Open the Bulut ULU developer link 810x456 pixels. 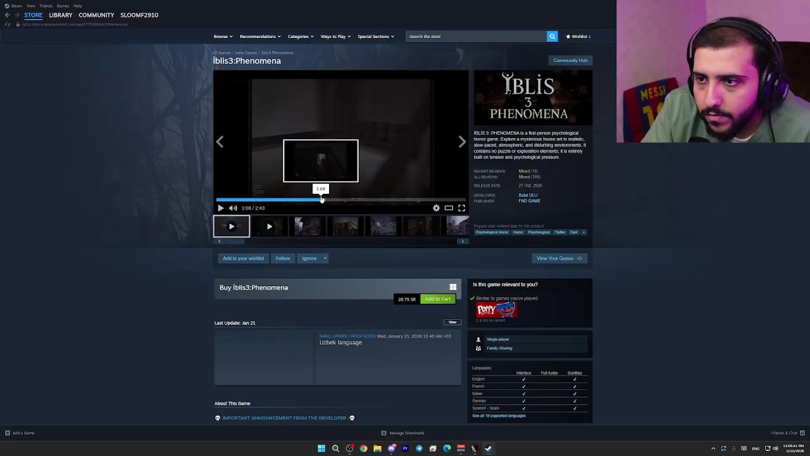coord(528,195)
